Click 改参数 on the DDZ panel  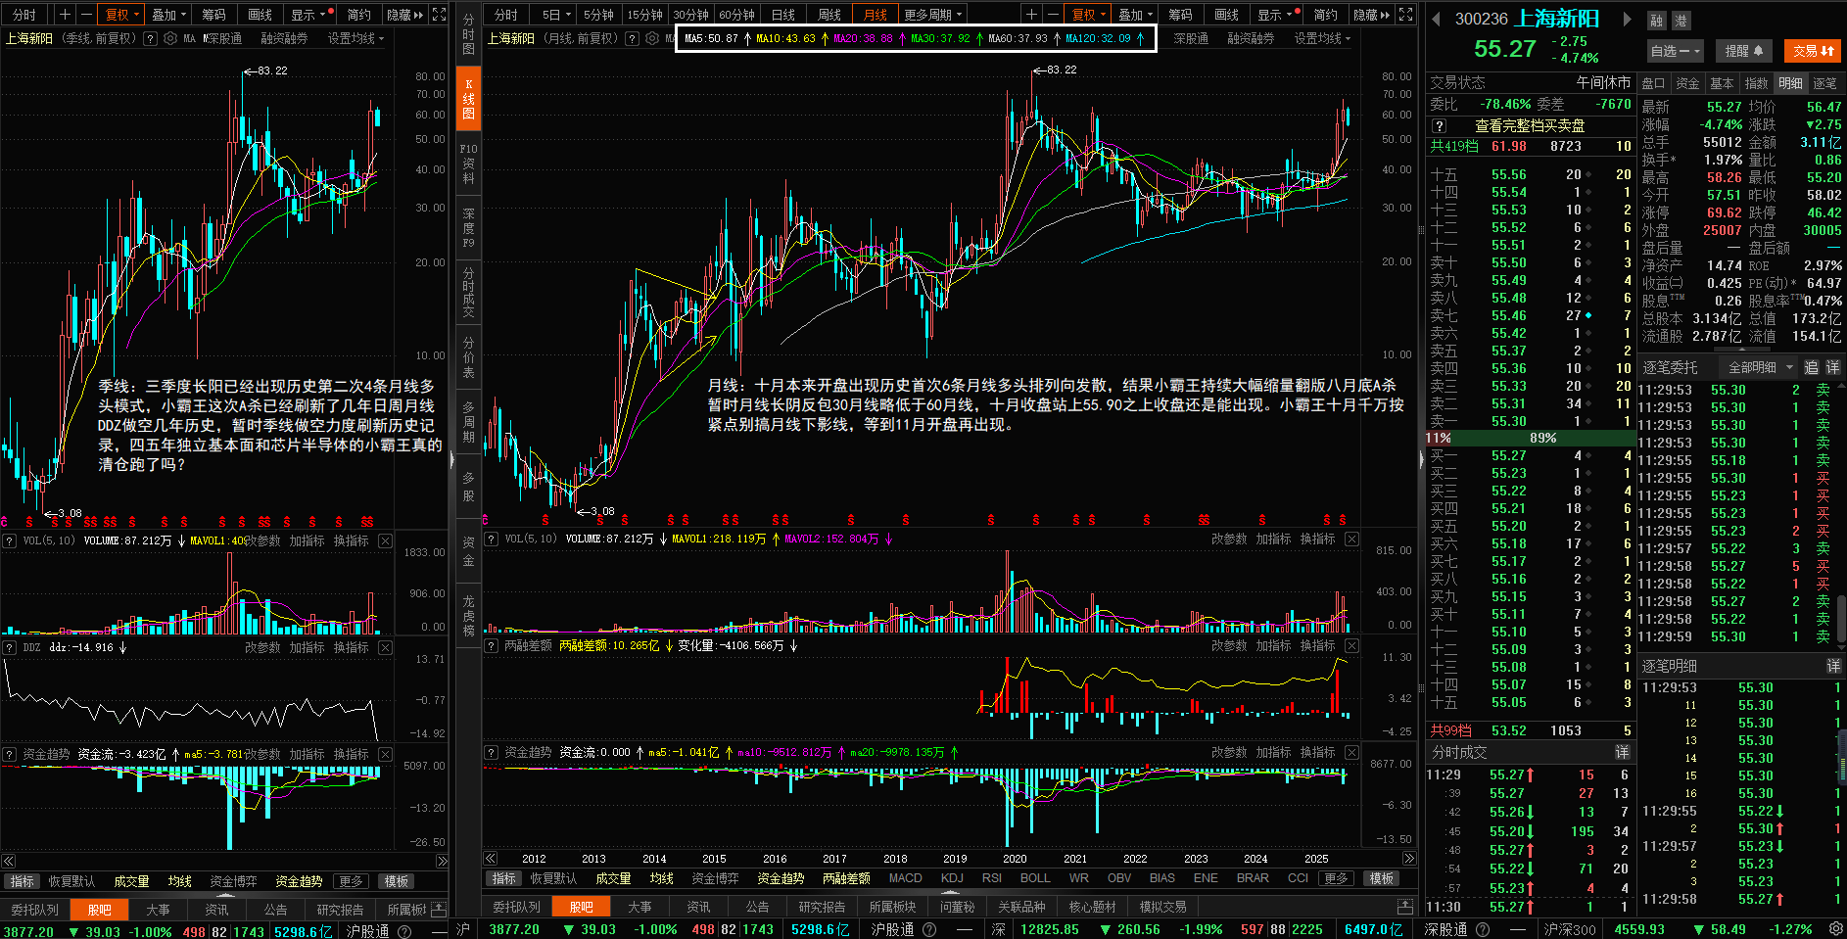pyautogui.click(x=262, y=647)
